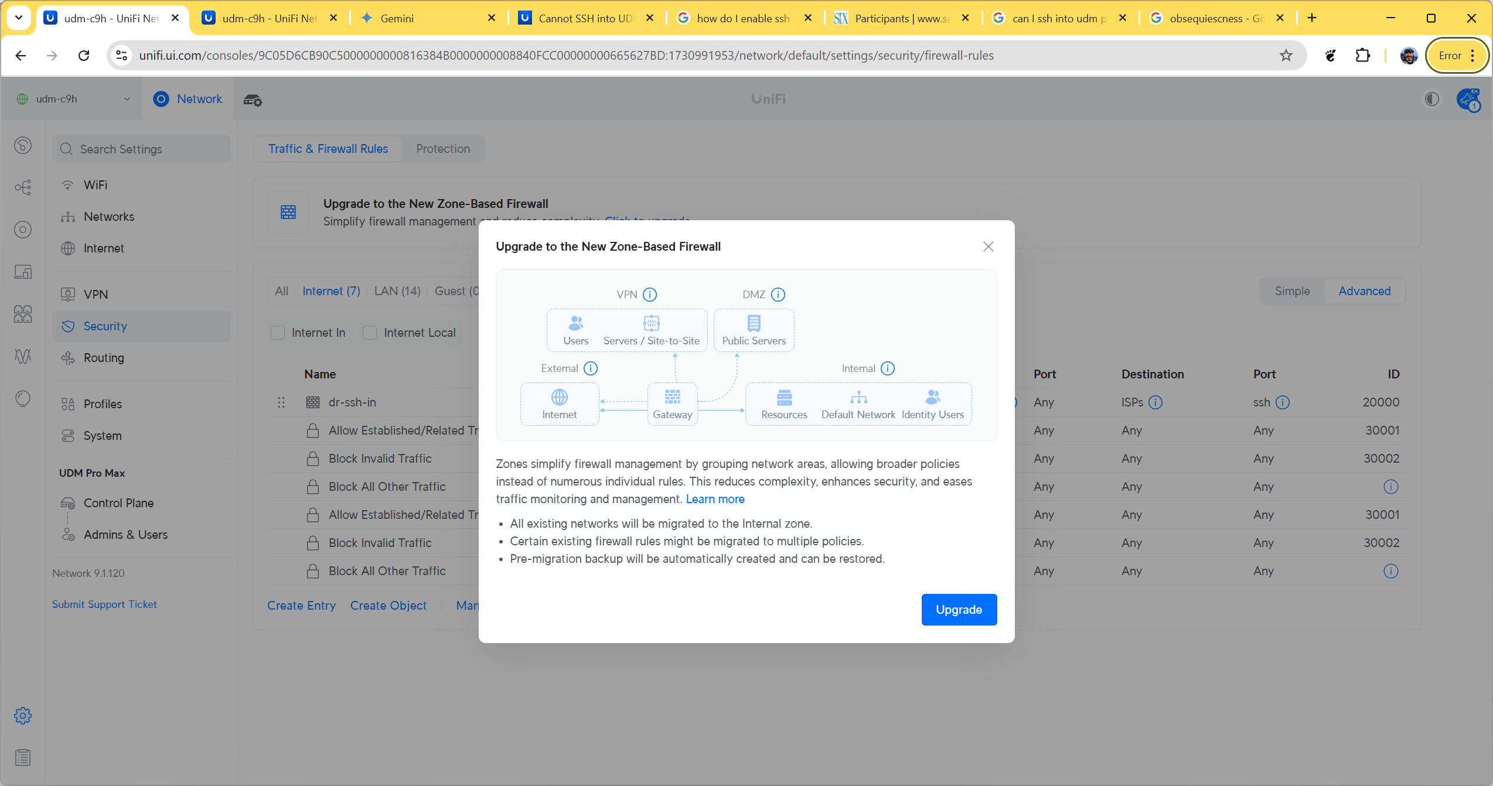
Task: Enable the Internet In checkbox
Action: (x=278, y=333)
